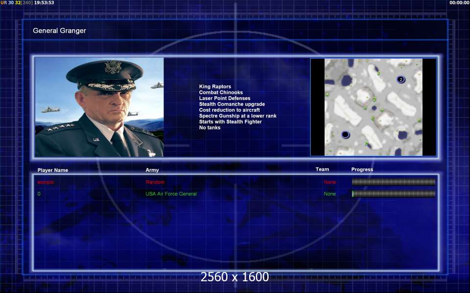Click the red player name scorpio
Screen dimensions: 470x293
[46, 182]
